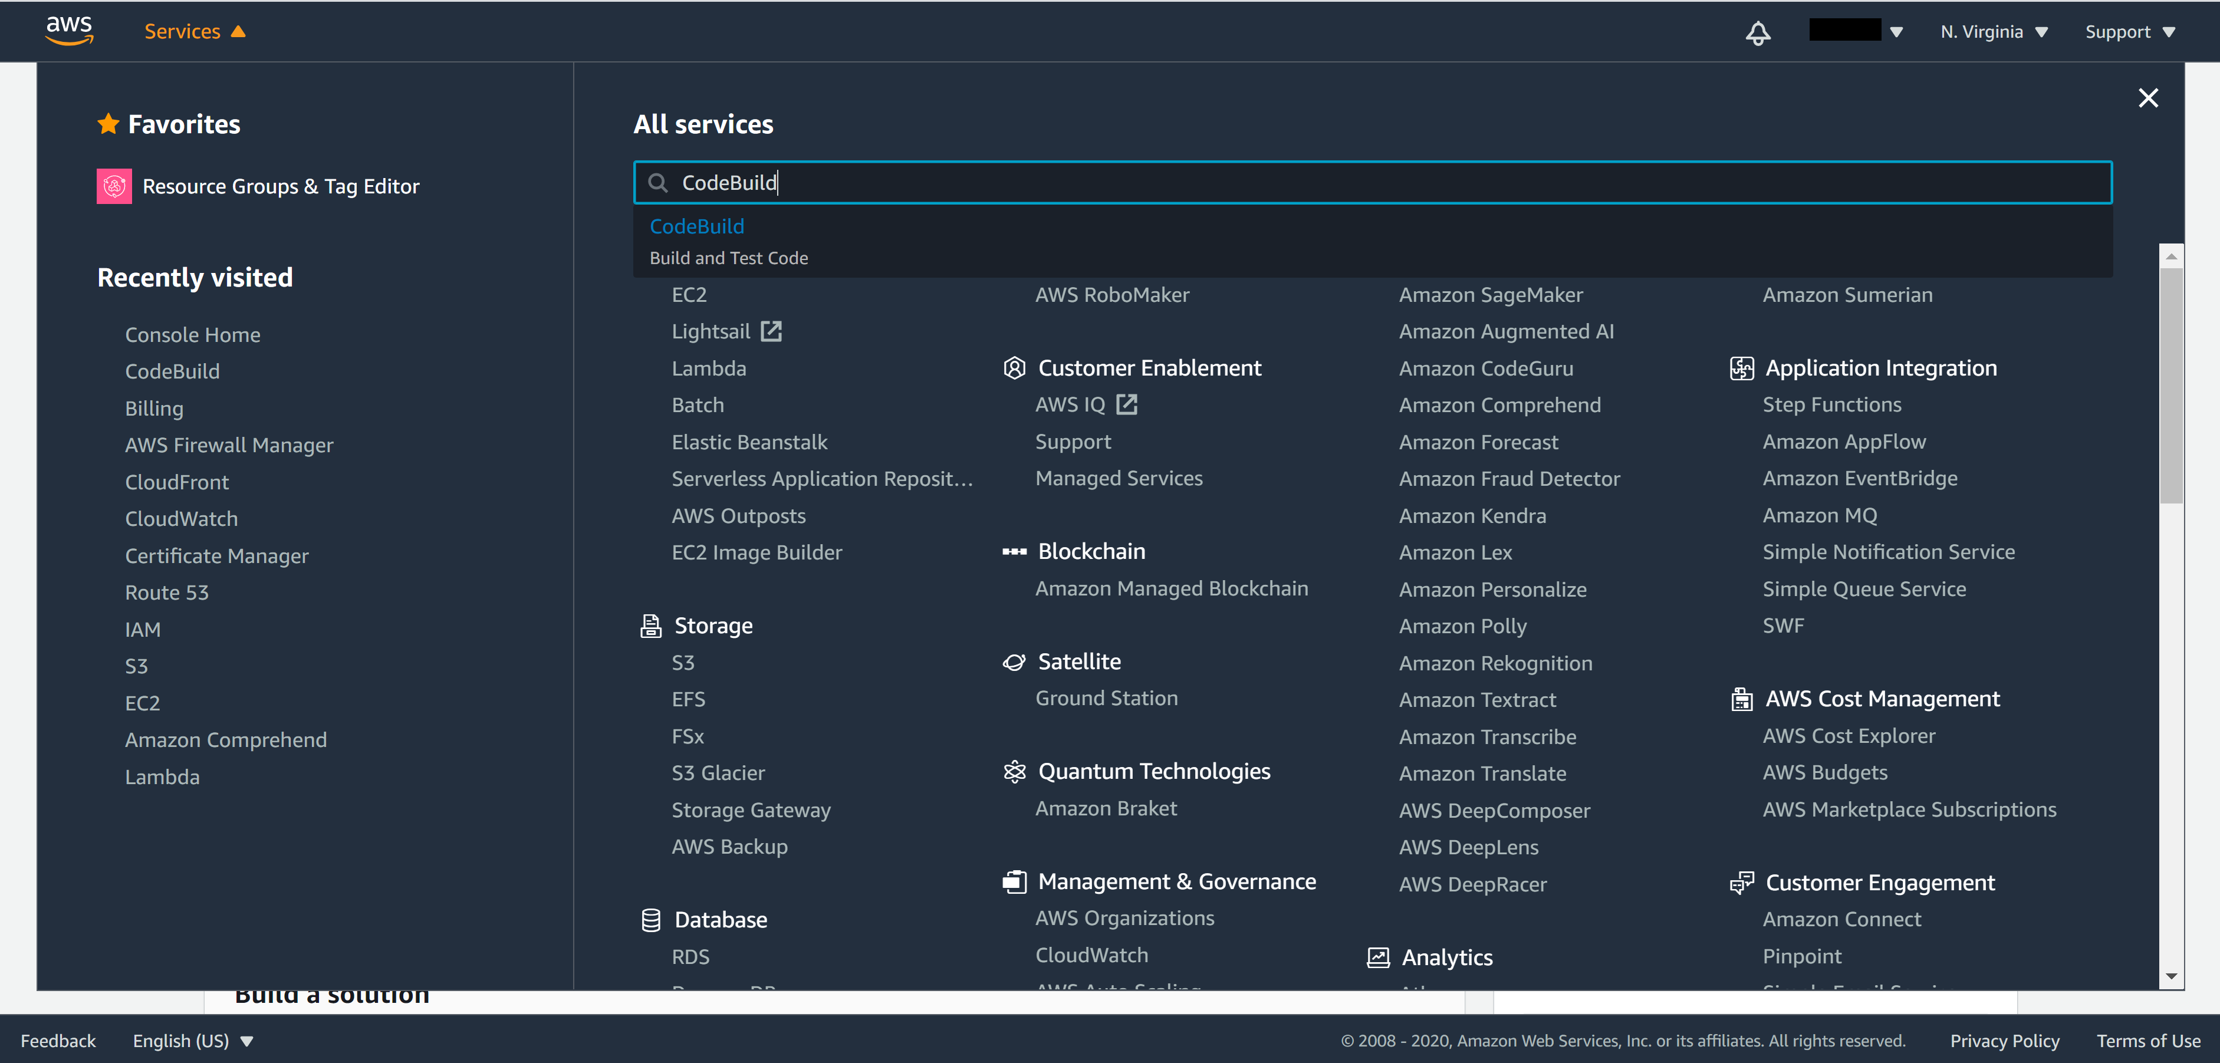Click the search magnifier icon

[657, 183]
